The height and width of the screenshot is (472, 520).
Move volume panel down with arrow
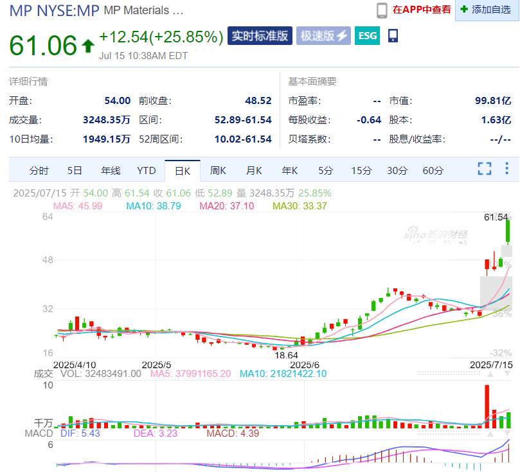507,374
